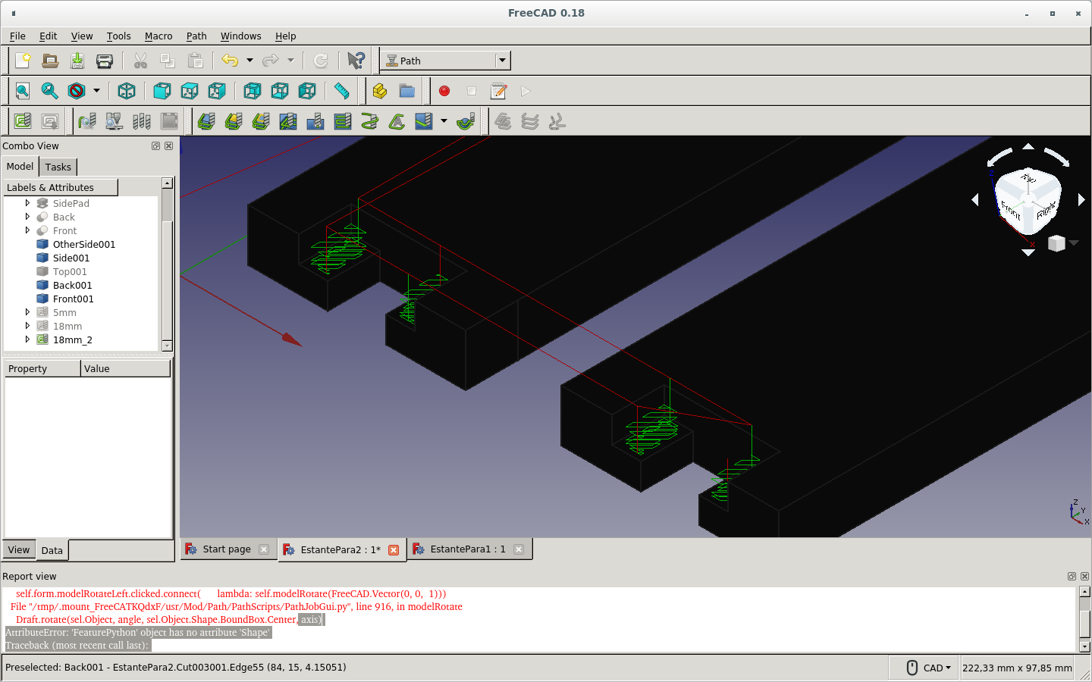Switch to the Data property tab

[x=52, y=550]
